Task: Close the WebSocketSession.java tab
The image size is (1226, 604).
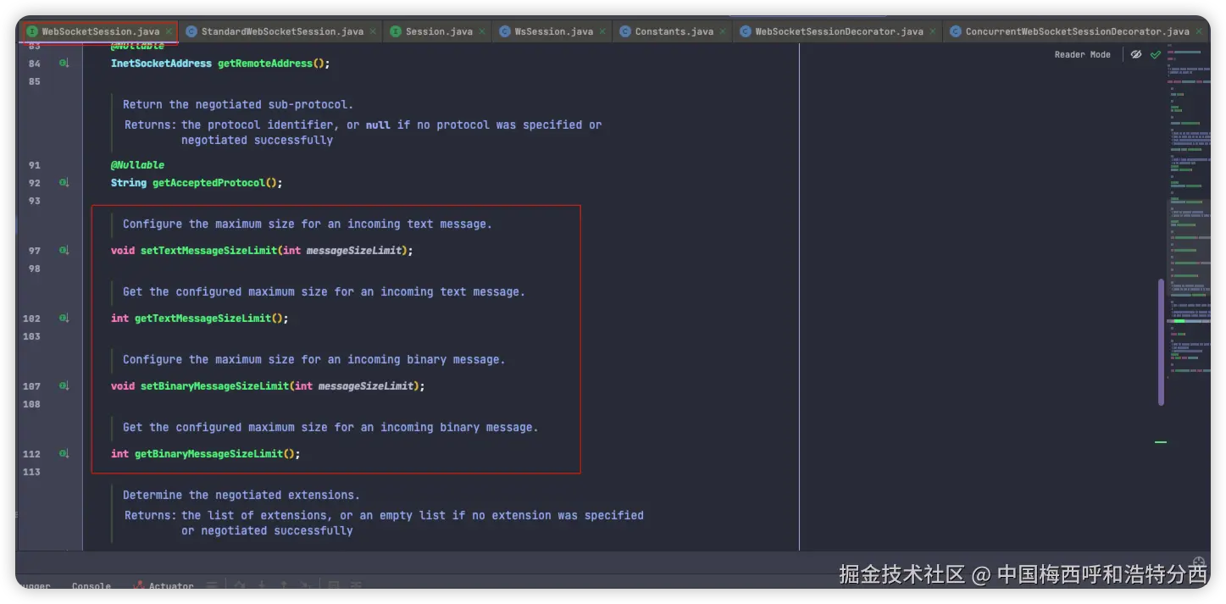Action: [169, 31]
